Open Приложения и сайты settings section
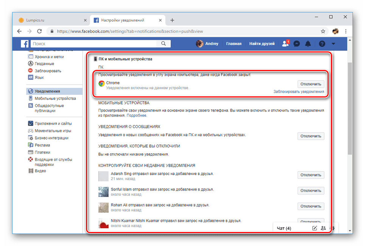Viewport: 365px width, 246px height. [53, 124]
